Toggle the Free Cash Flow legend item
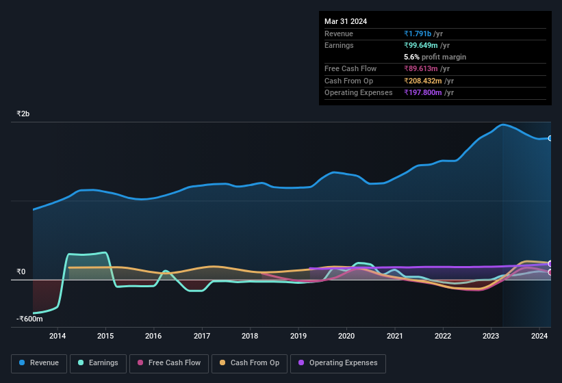 [x=170, y=363]
